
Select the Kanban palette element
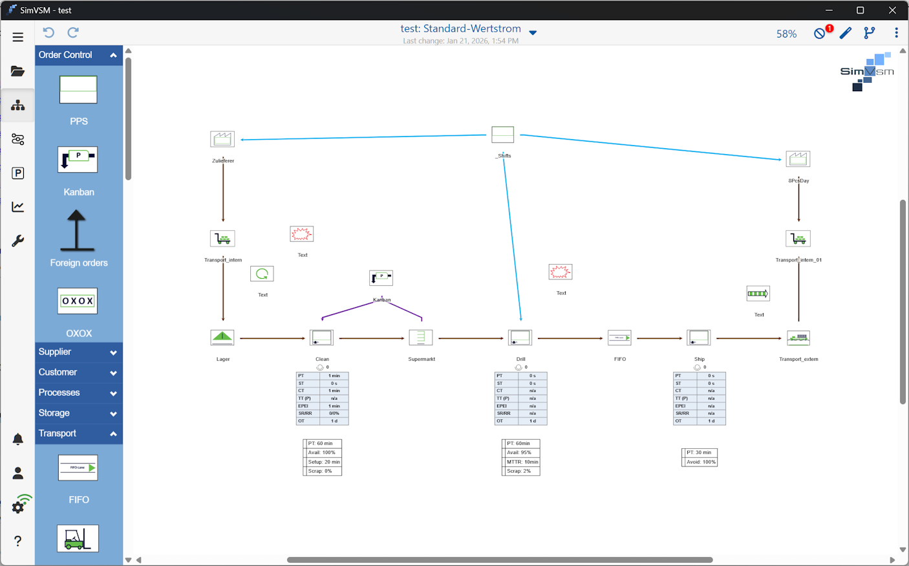click(78, 160)
